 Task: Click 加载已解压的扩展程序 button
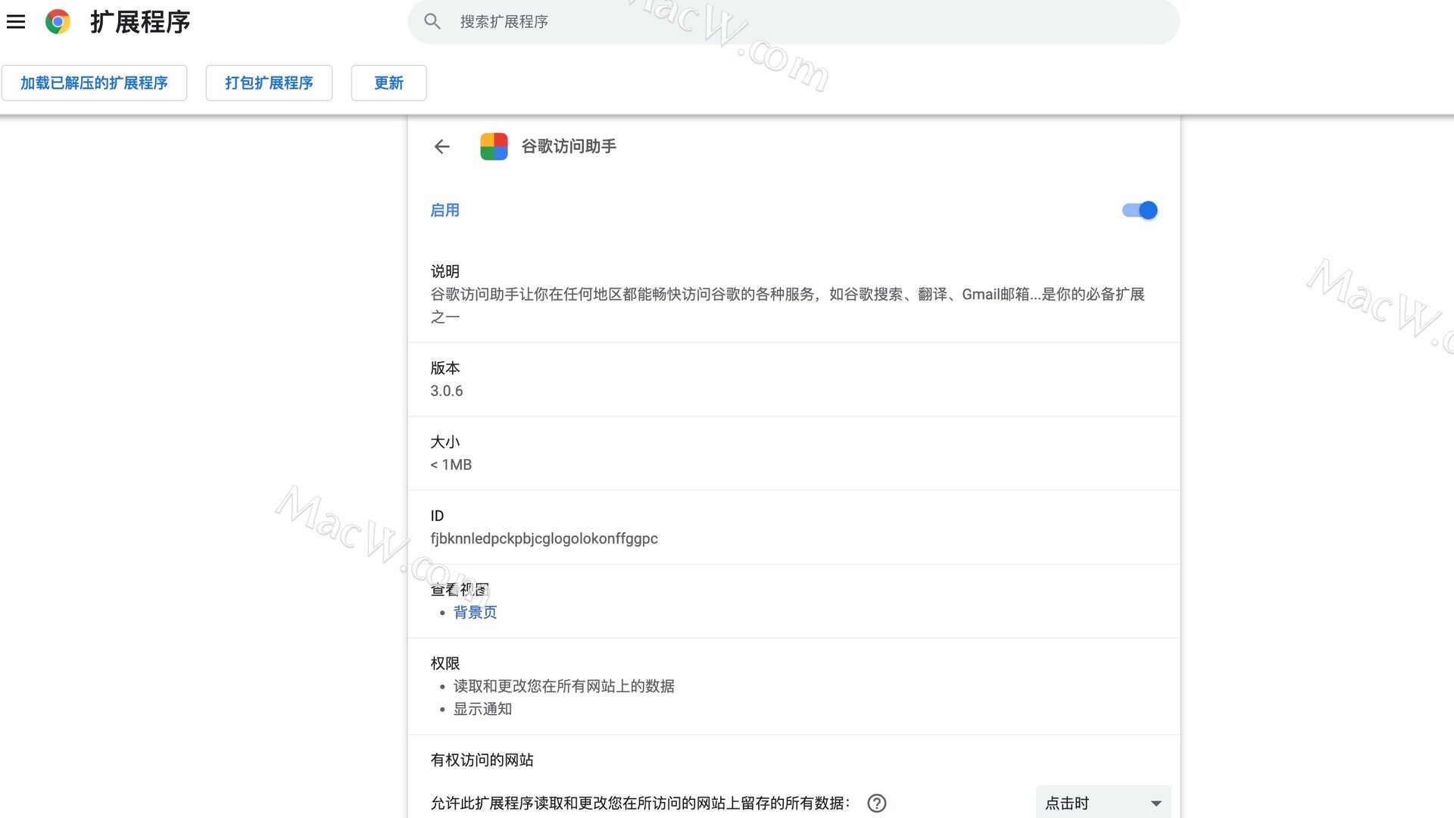pos(94,83)
